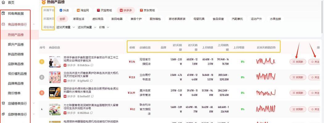Open the 新品热销榜 sidebar item
The width and height of the screenshot is (324, 123).
16,54
